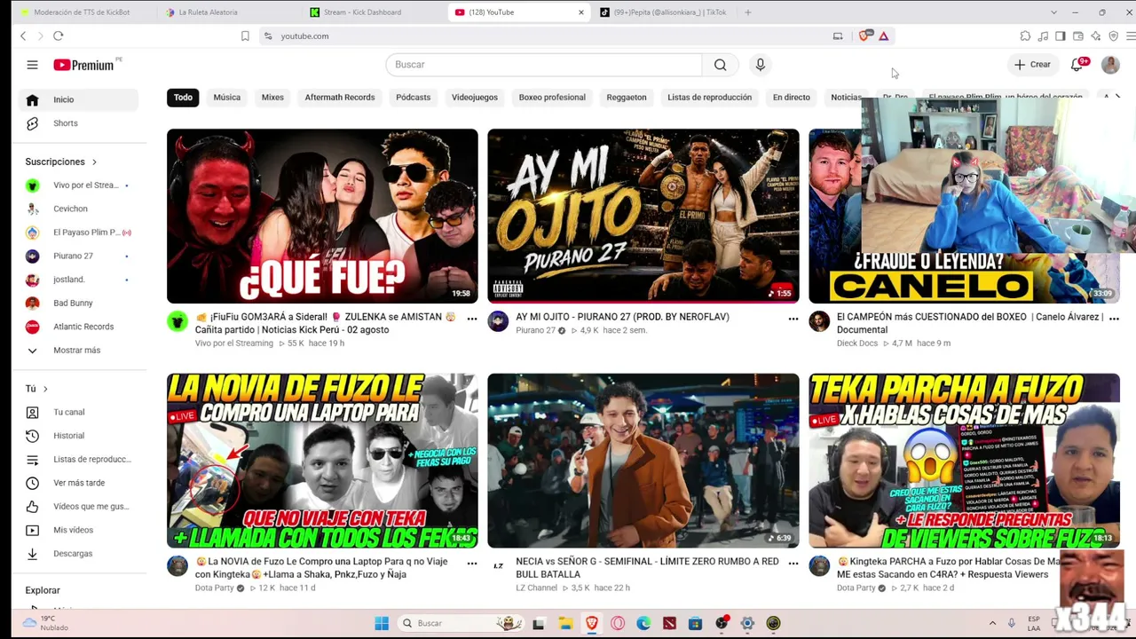Image resolution: width=1136 pixels, height=639 pixels.
Task: Open options for NECIA vs SEÑOR G video
Action: point(793,564)
